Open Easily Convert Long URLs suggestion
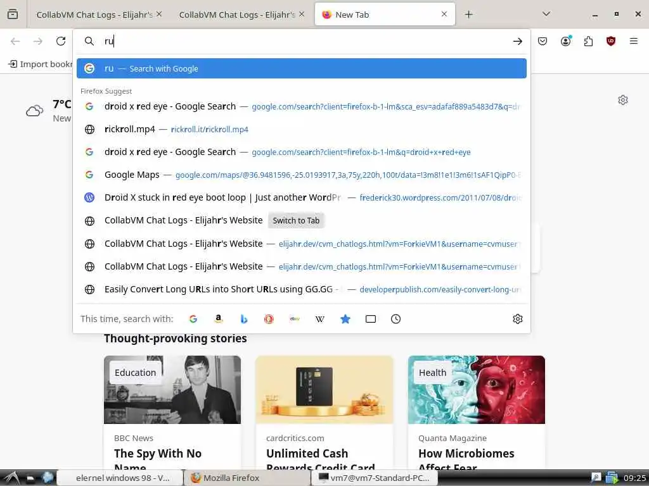The height and width of the screenshot is (486, 649). pyautogui.click(x=301, y=289)
